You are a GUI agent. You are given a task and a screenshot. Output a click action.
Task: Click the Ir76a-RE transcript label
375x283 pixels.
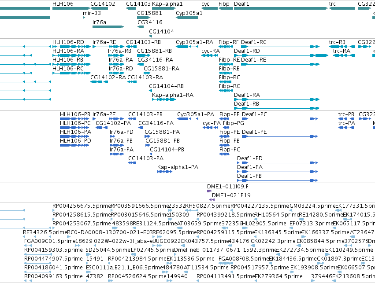(x=104, y=42)
